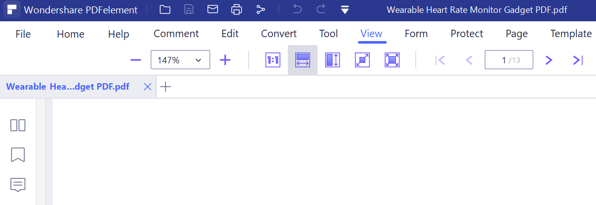Redo the last action
This screenshot has height=205, width=596.
coord(321,10)
